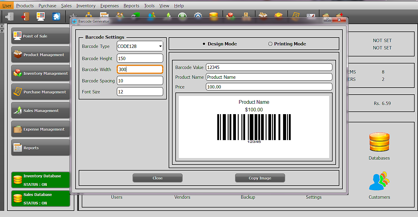Open Product Management from the sidebar
This screenshot has width=418, height=217.
[41, 55]
